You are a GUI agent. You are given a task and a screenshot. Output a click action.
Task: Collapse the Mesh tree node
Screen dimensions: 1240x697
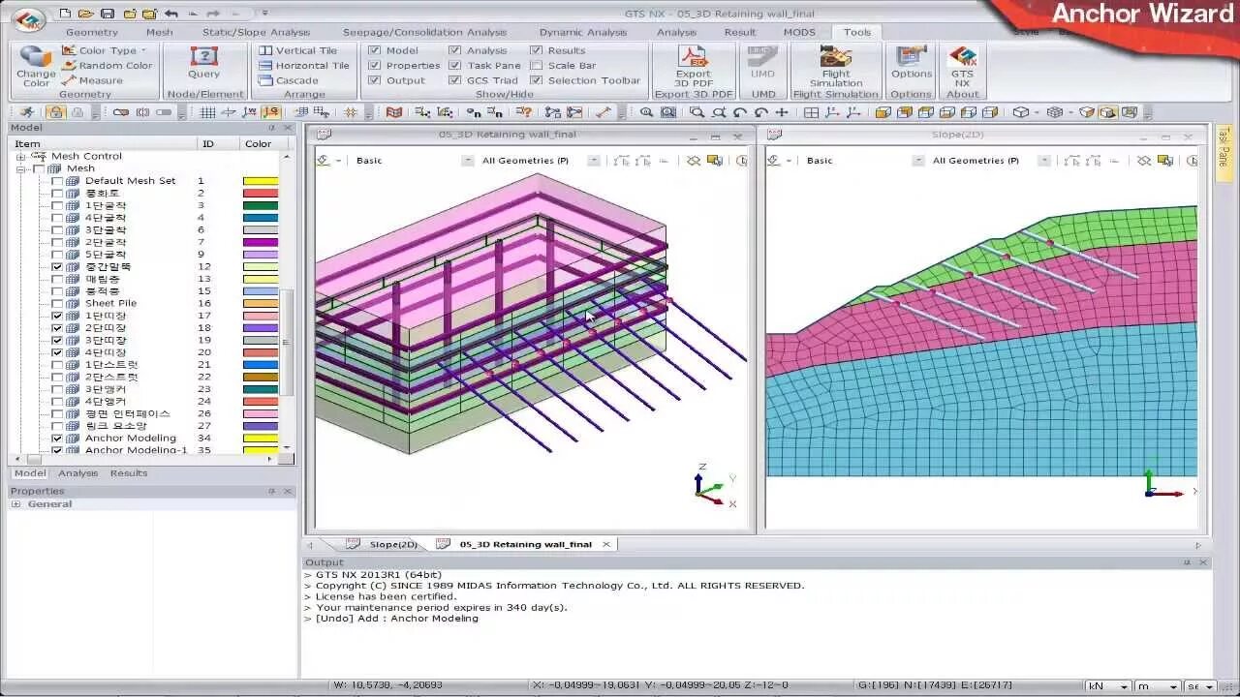(x=20, y=168)
